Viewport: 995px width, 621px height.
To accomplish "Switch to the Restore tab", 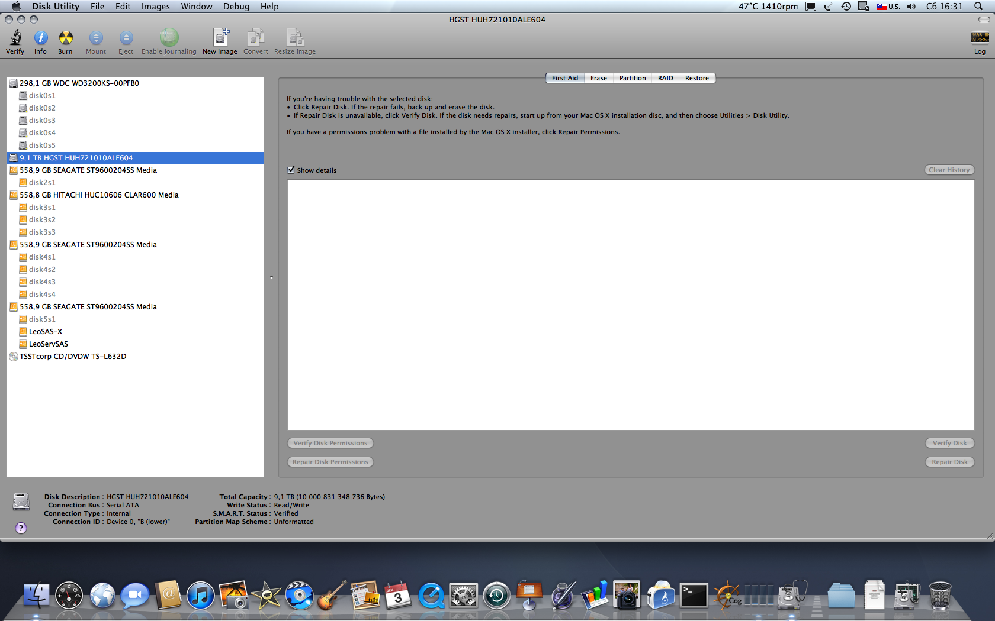I will pyautogui.click(x=697, y=78).
